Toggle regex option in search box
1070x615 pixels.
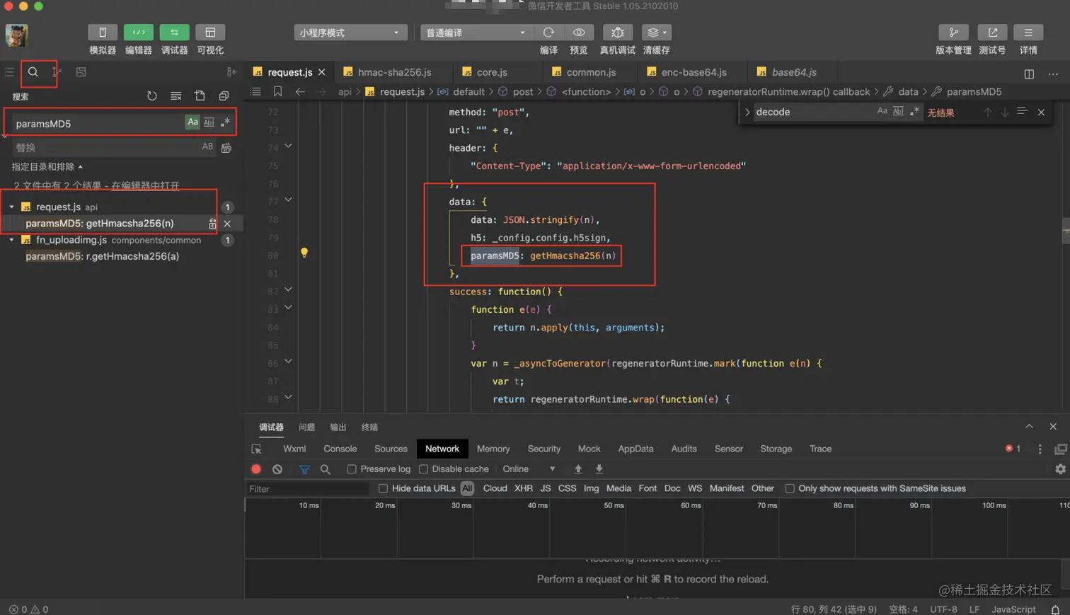[225, 122]
